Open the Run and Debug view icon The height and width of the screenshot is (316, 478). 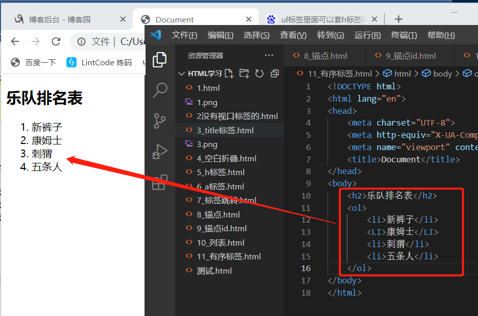tap(160, 152)
